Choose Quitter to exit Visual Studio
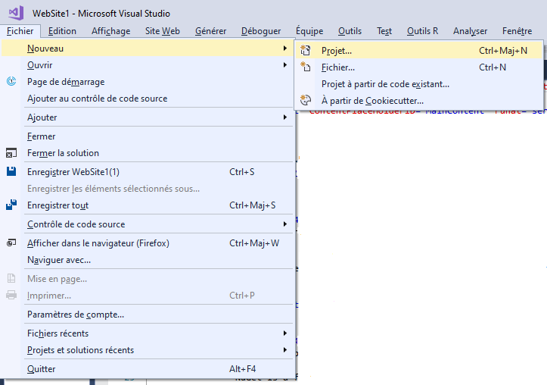 (x=41, y=369)
